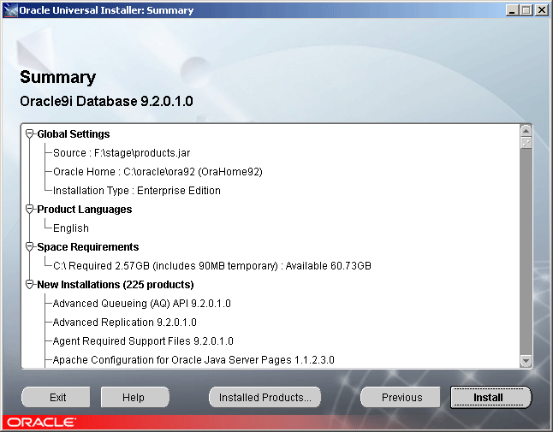
Task: Click the Install button
Action: [491, 398]
